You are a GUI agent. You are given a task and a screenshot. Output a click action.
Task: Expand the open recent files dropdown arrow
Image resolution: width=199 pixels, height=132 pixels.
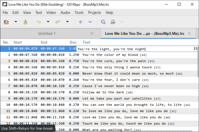coord(16,22)
